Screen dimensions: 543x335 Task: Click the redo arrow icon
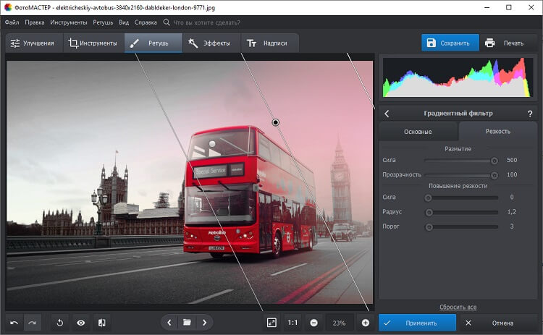[x=32, y=323]
